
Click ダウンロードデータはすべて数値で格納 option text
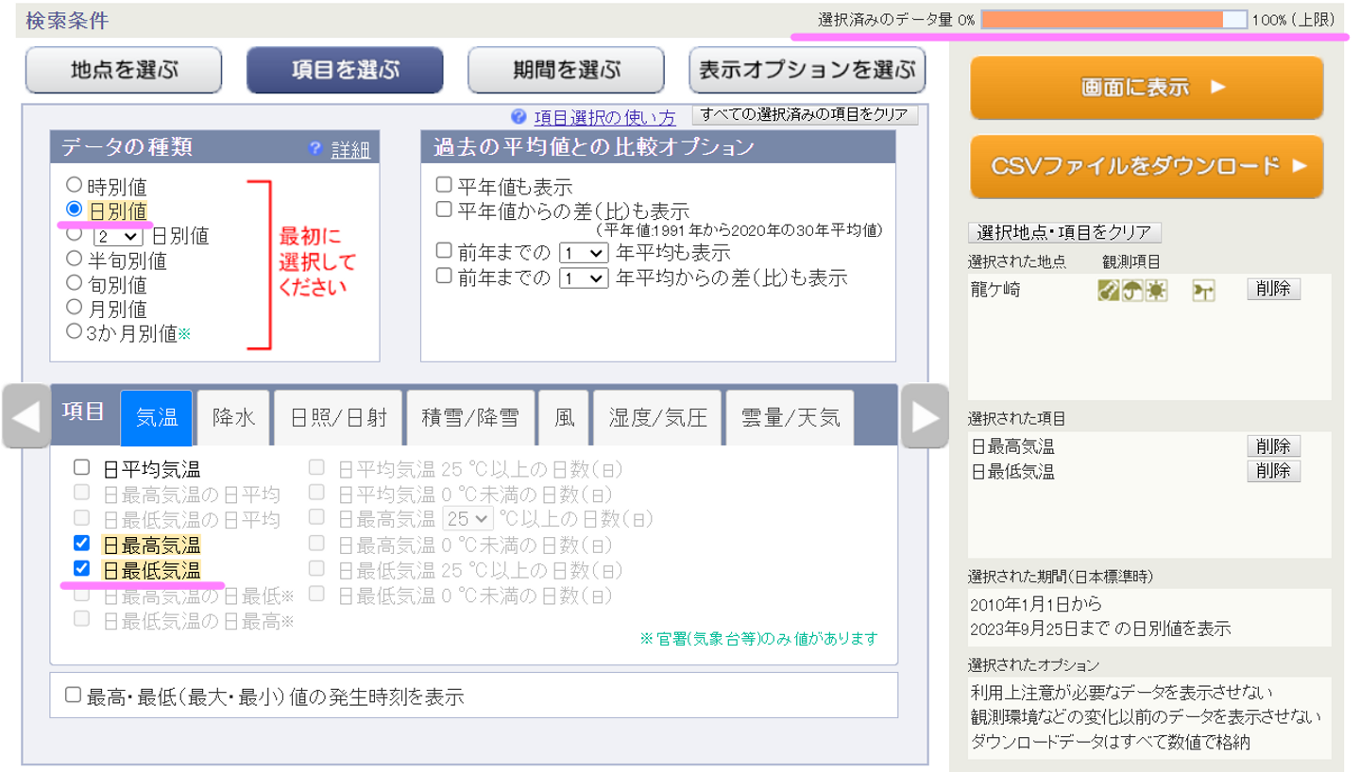[x=1111, y=742]
